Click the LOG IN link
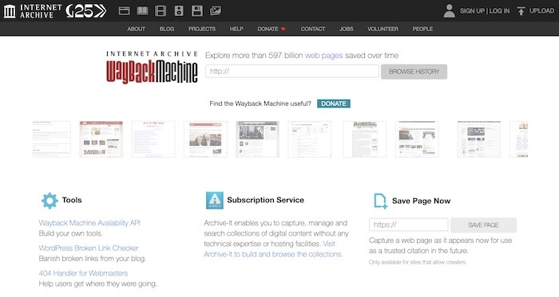This screenshot has height=297, width=559. coord(499,11)
